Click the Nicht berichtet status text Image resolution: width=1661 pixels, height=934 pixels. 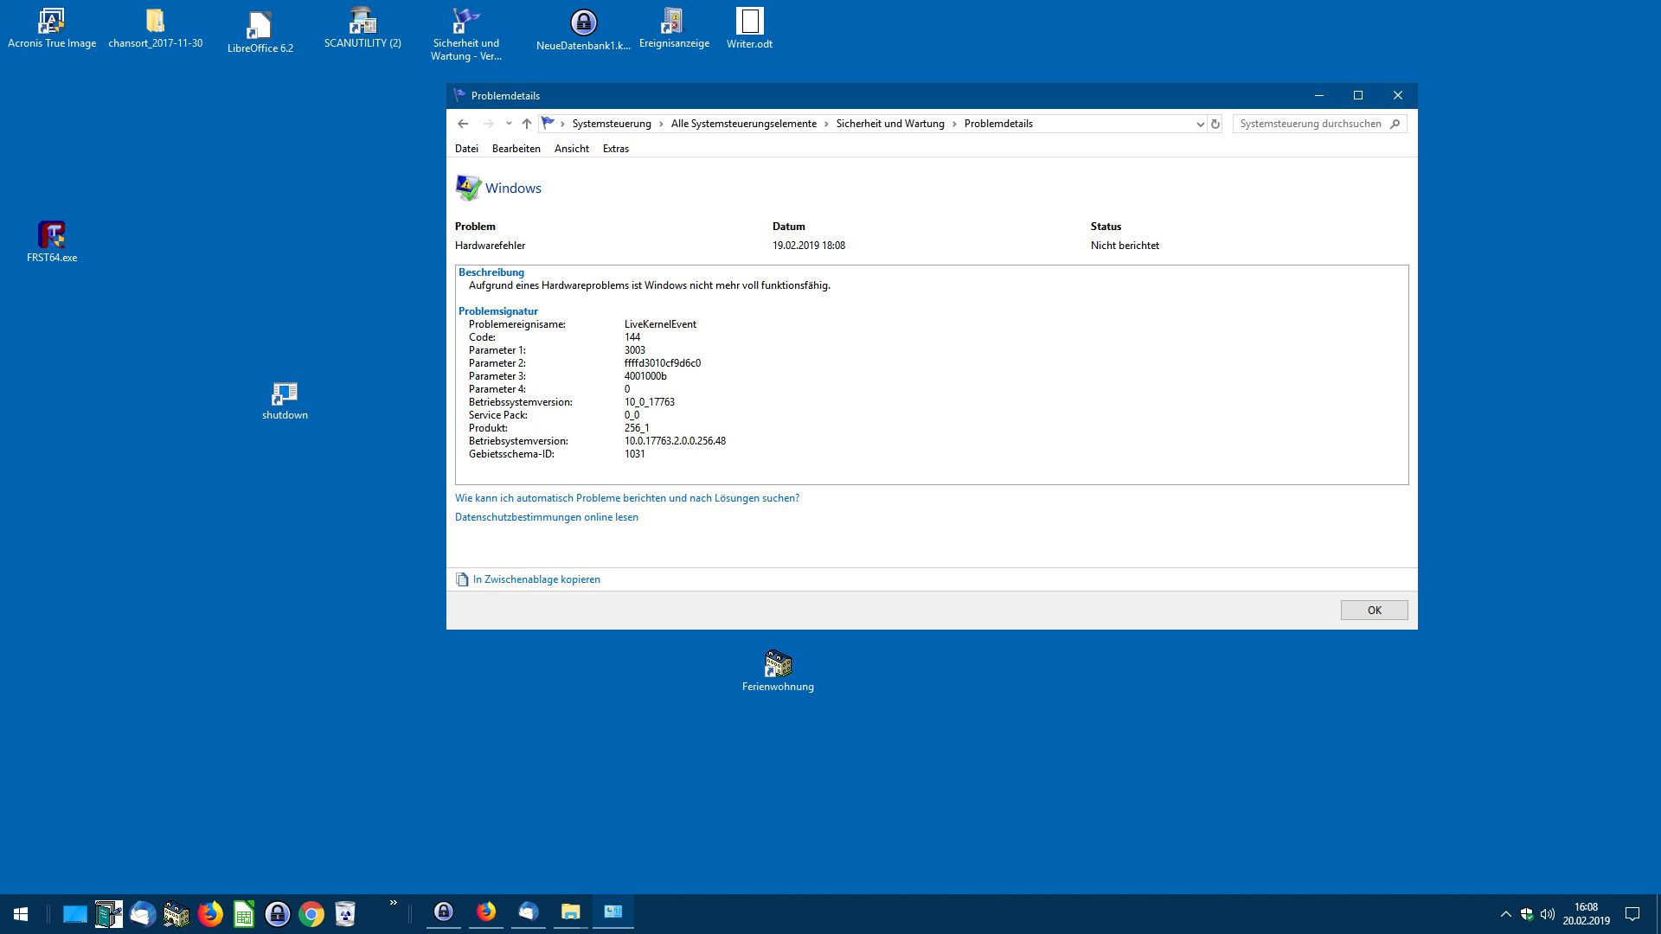(x=1125, y=246)
